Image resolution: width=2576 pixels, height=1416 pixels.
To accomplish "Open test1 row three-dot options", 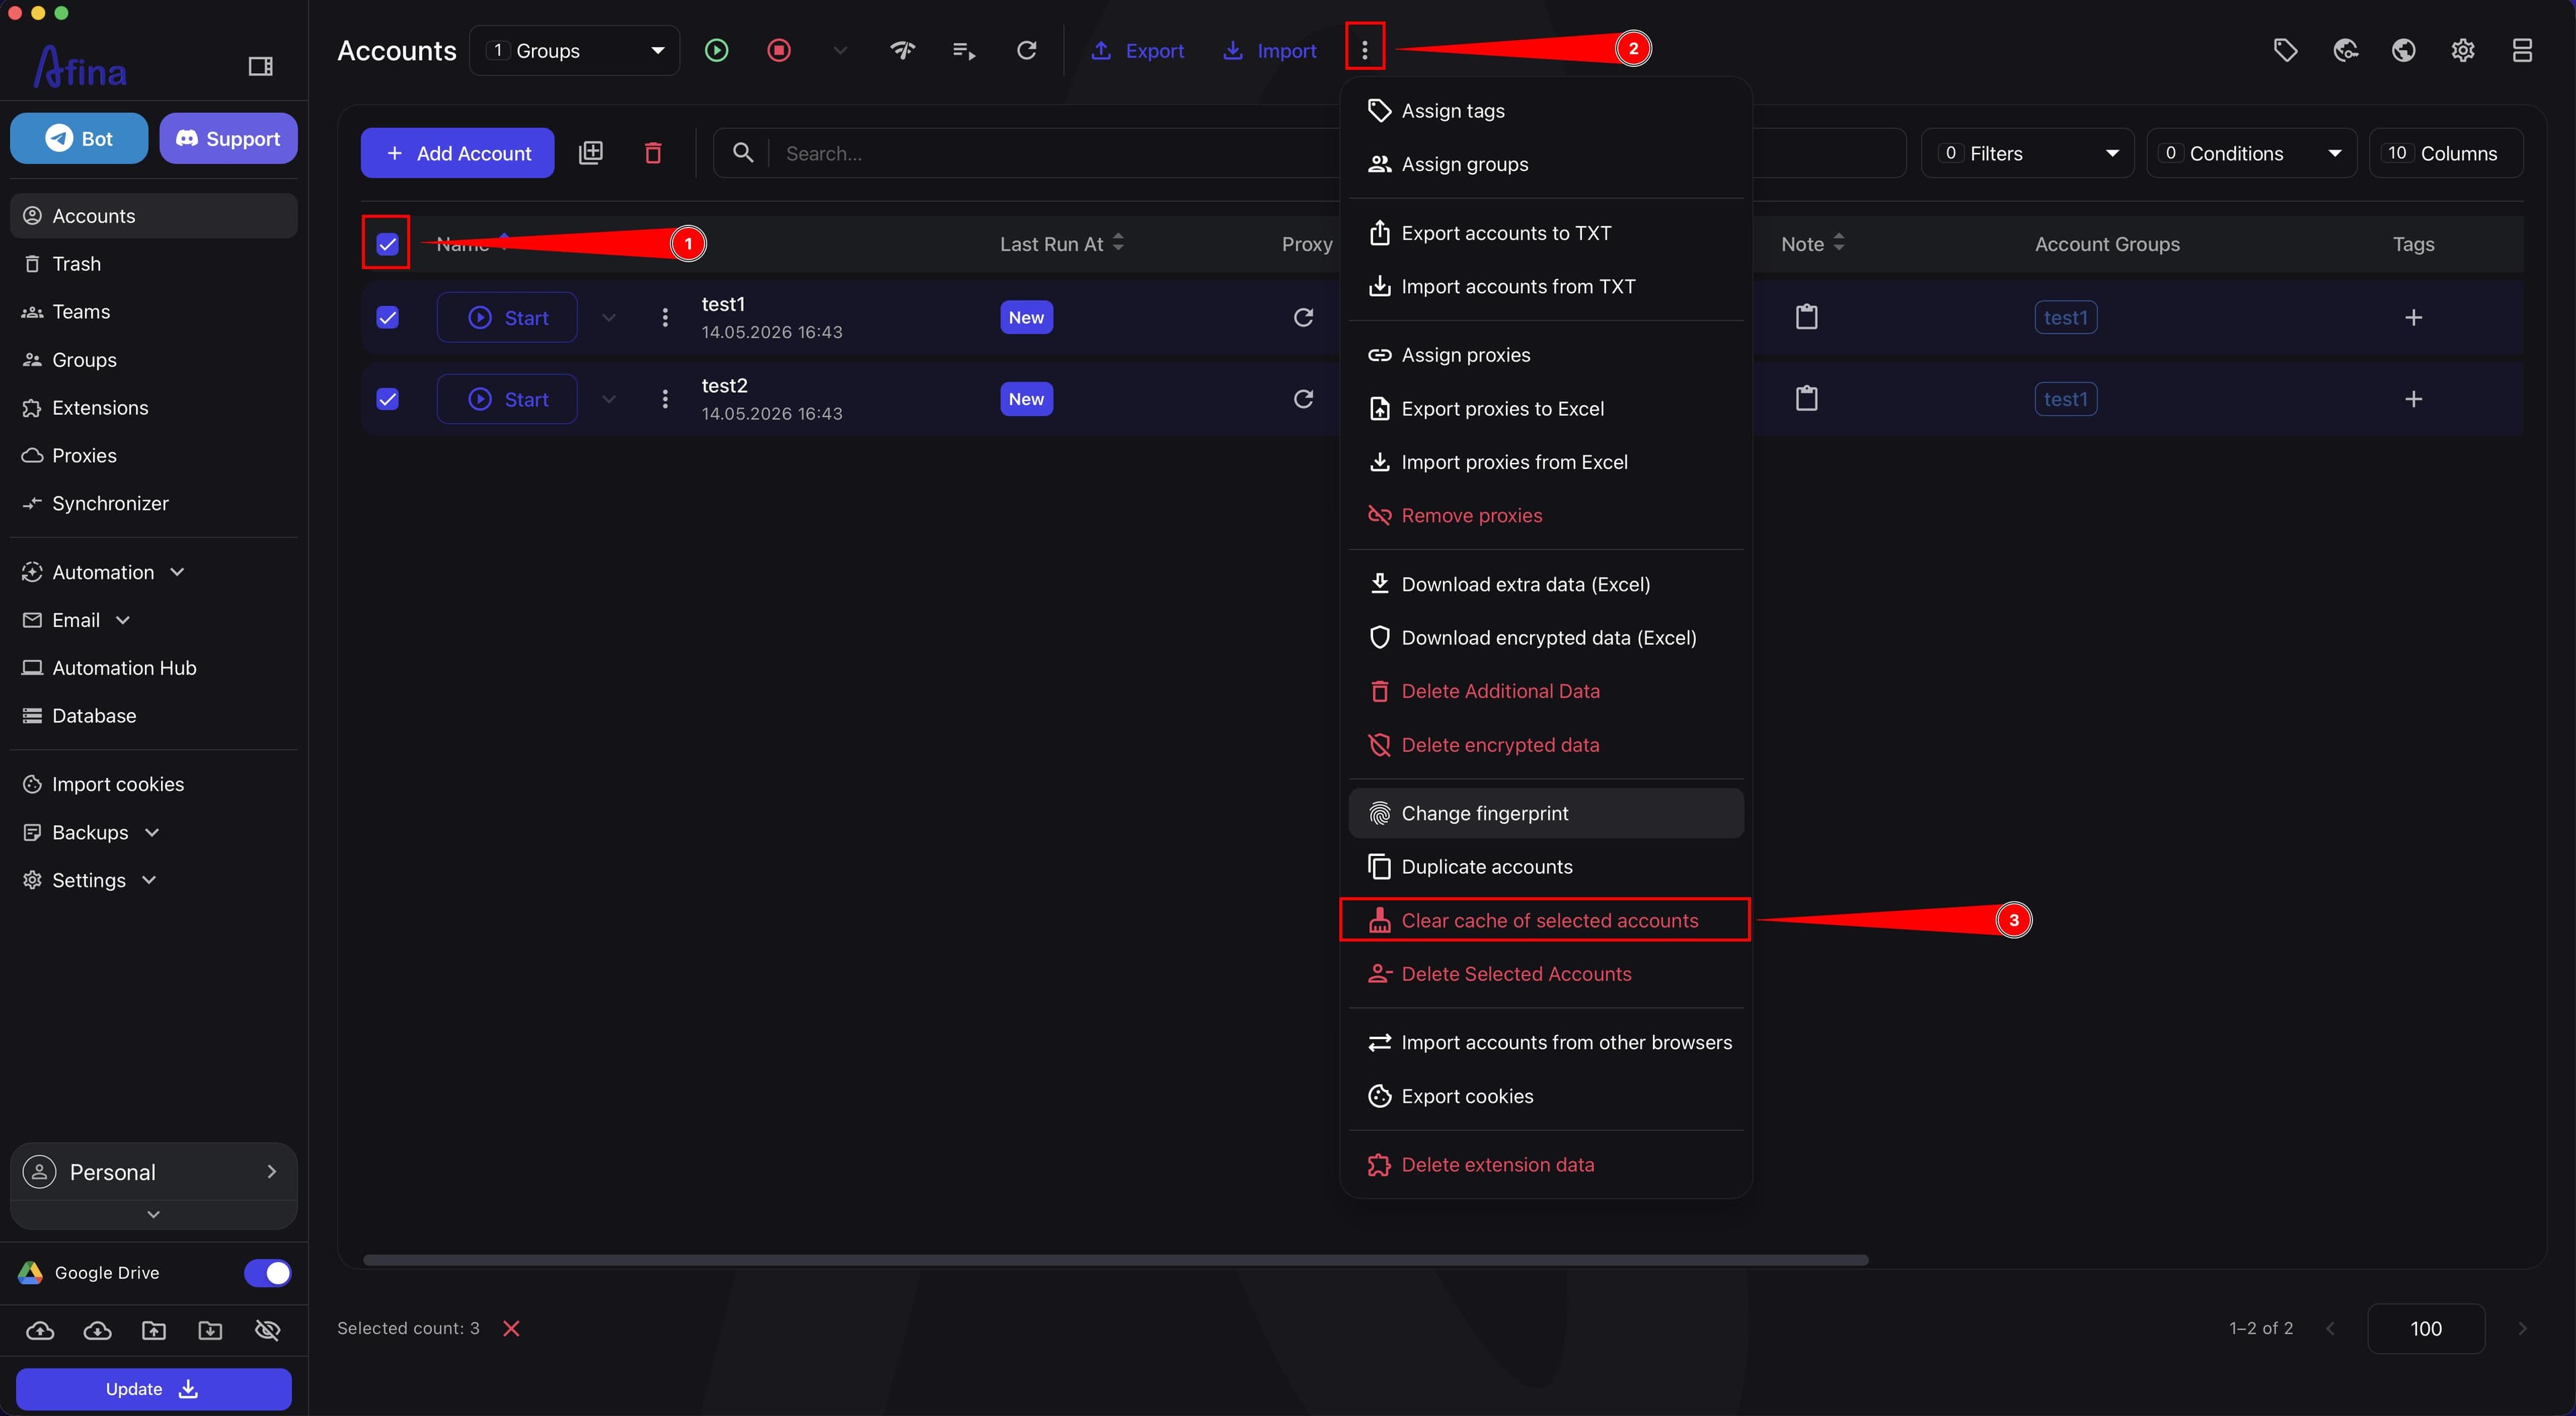I will pos(665,317).
